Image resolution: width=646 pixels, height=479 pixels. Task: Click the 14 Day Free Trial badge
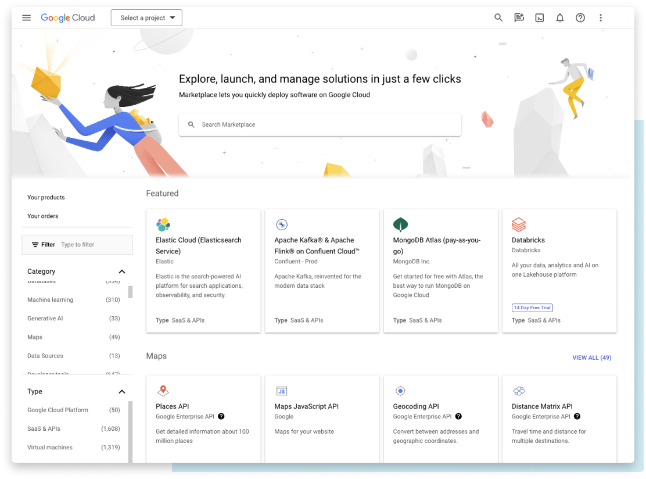532,308
